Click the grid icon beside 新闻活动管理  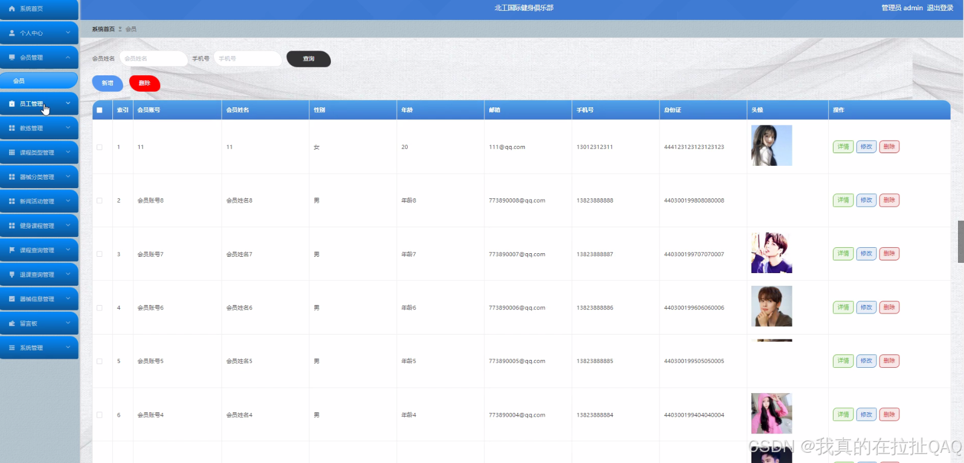[x=11, y=201]
